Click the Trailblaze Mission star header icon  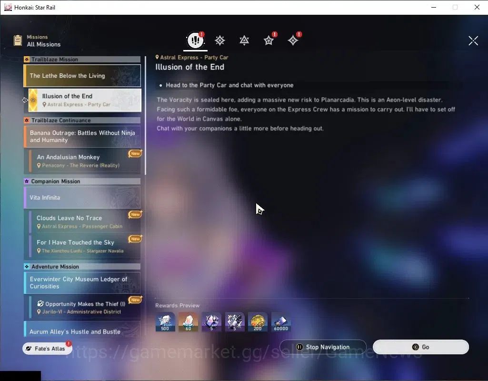point(27,60)
